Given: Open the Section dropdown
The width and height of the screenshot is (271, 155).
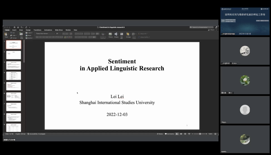Looking at the screenshot, I should [x=29, y=38].
